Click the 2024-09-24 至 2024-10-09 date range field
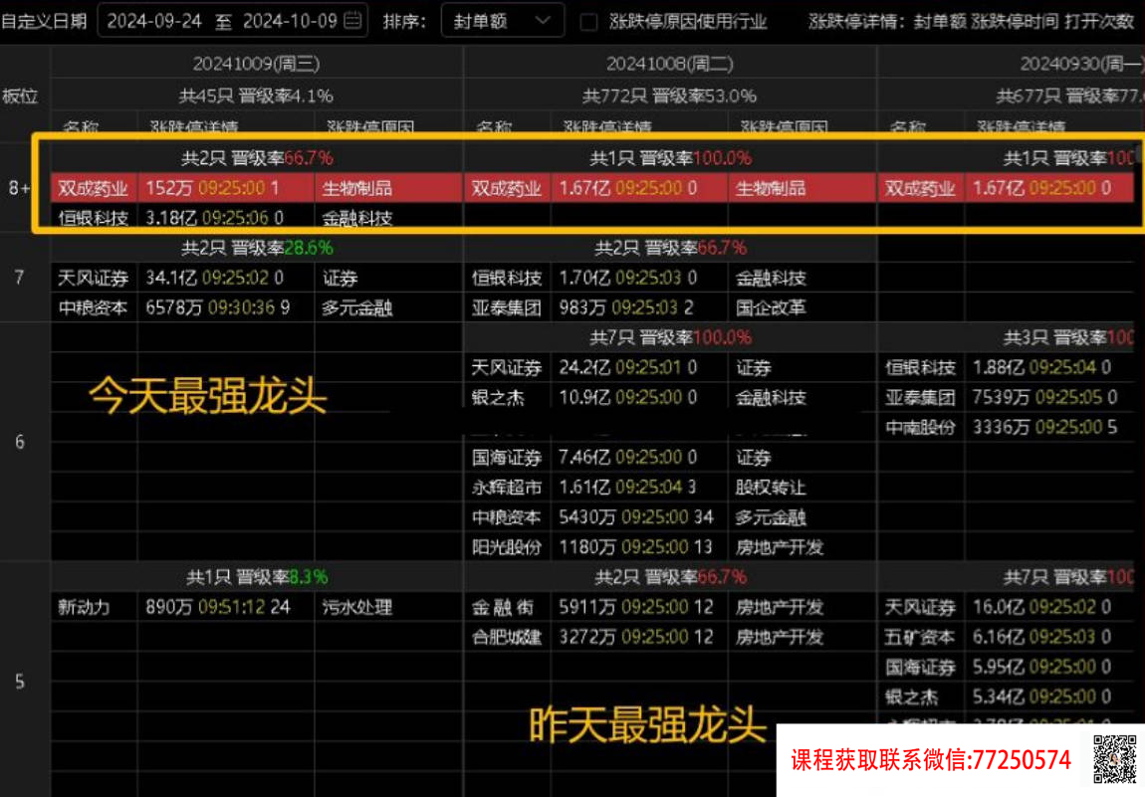The width and height of the screenshot is (1145, 797). (232, 21)
